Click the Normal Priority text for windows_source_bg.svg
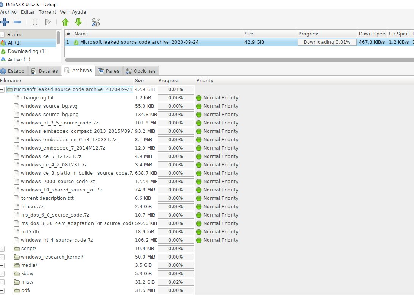Image resolution: width=414 pixels, height=300 pixels. point(221,106)
